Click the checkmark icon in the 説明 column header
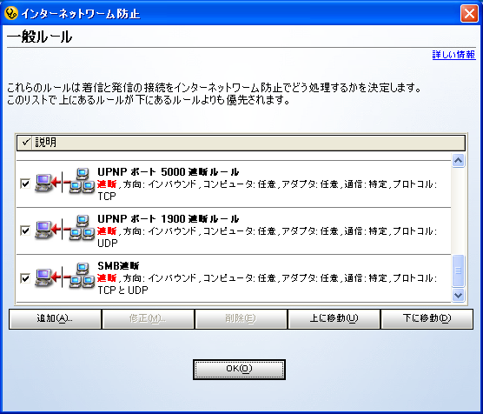This screenshot has width=483, height=414. click(26, 143)
